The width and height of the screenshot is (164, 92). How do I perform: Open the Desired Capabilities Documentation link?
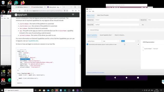pyautogui.click(x=96, y=73)
